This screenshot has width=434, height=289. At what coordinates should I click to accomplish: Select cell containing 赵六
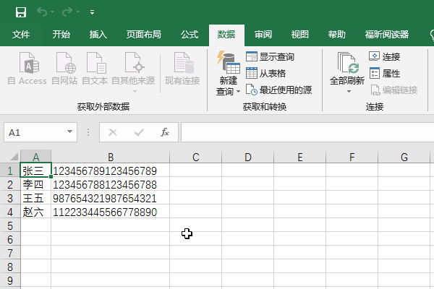point(35,212)
